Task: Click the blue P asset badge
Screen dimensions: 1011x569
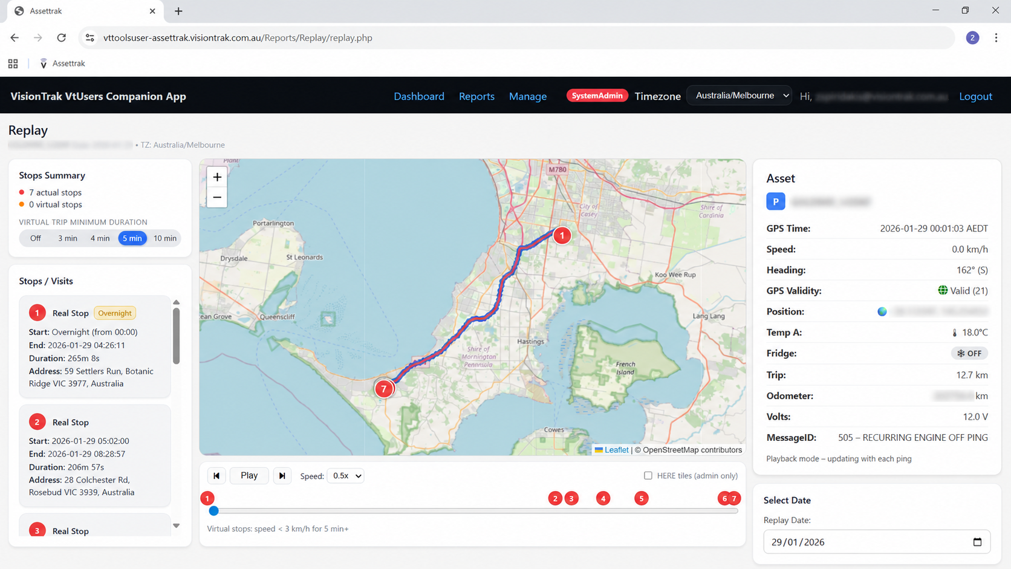Action: pyautogui.click(x=776, y=201)
